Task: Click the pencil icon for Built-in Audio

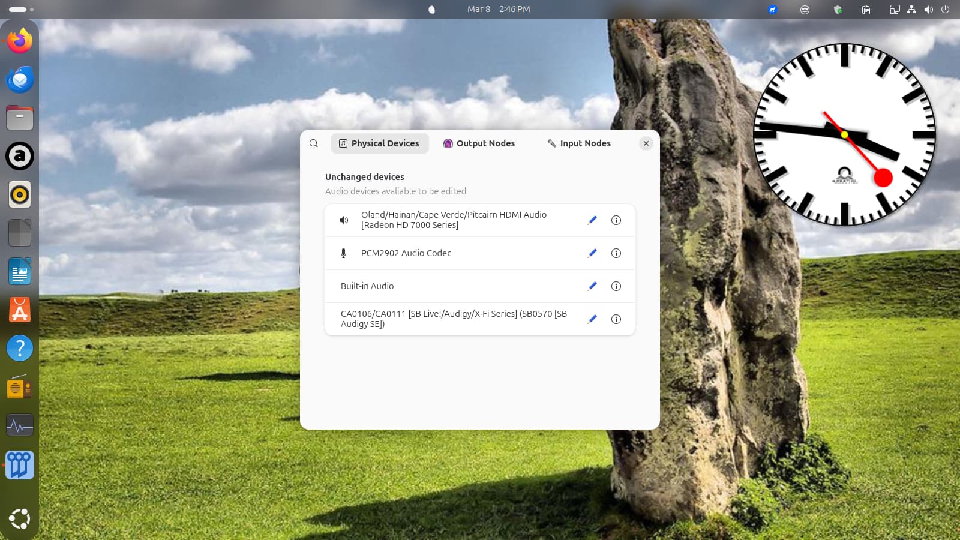Action: [592, 286]
